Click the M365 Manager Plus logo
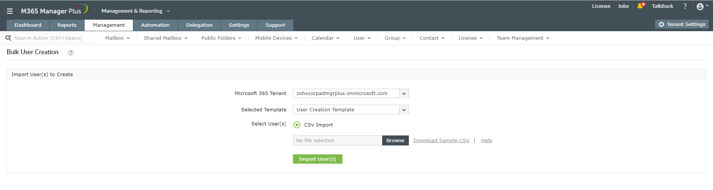 (x=54, y=10)
